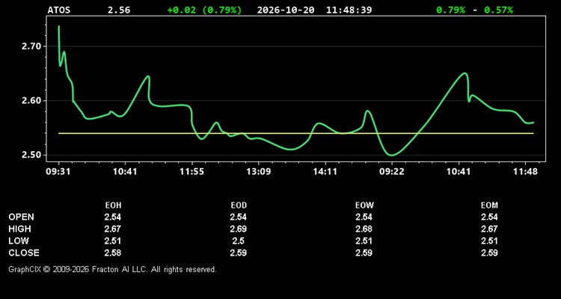Screen dimensions: 561x299
Task: Select the EOM CLOSE value 2.59
Action: point(489,253)
